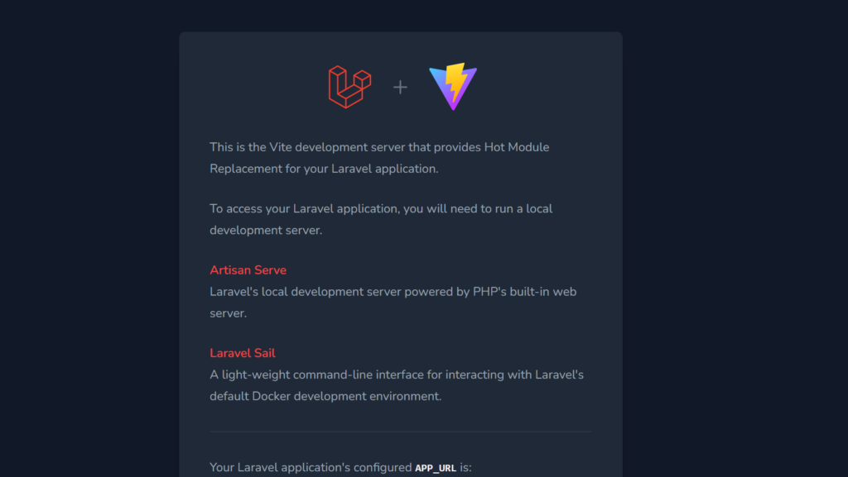Click the Vite logo
The image size is (848, 477).
[x=453, y=87]
